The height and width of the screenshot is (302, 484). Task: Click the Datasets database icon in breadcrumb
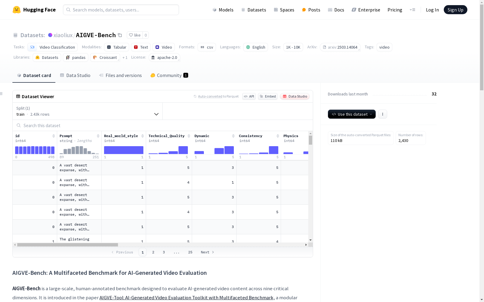click(15, 35)
